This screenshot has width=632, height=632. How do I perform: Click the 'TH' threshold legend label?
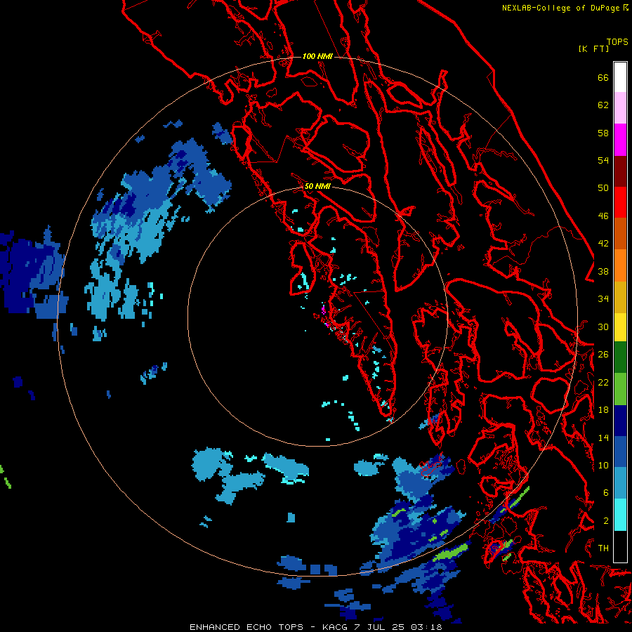pyautogui.click(x=603, y=548)
